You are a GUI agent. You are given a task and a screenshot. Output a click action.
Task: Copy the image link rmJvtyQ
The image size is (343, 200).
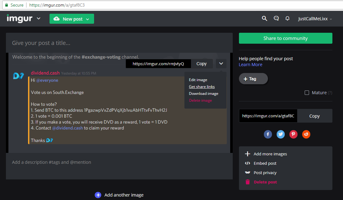pos(202,64)
